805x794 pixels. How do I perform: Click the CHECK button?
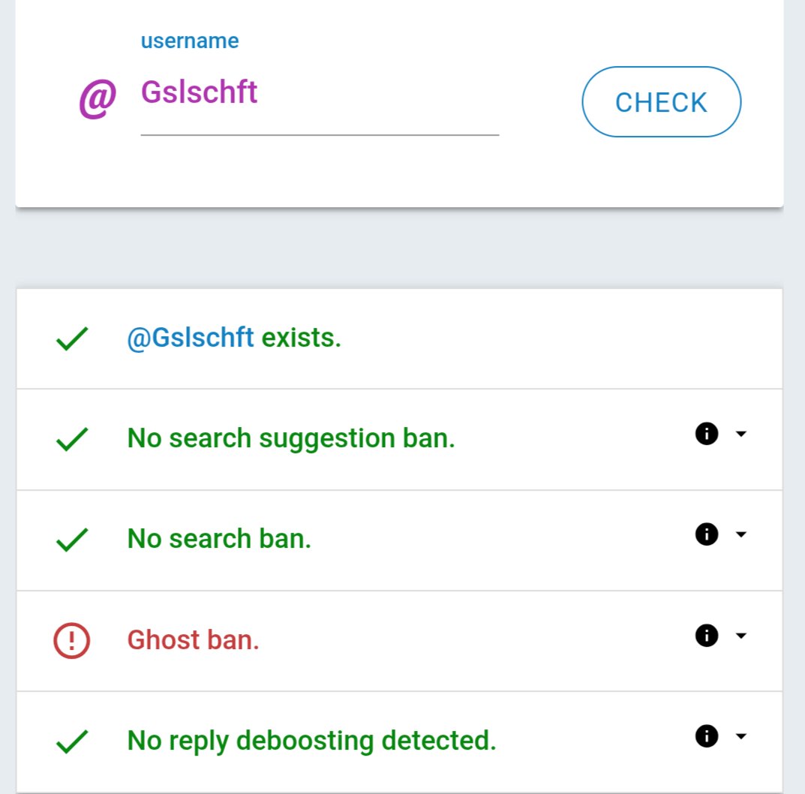point(661,102)
